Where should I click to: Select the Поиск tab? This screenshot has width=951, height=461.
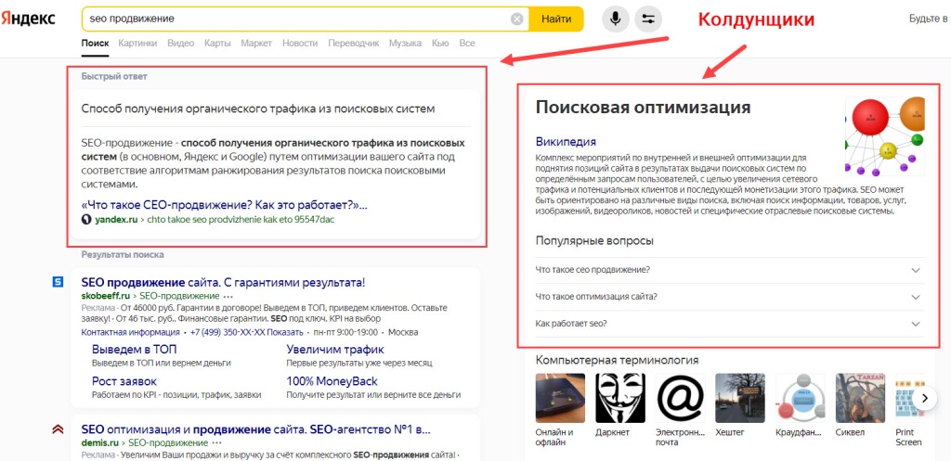[x=95, y=44]
